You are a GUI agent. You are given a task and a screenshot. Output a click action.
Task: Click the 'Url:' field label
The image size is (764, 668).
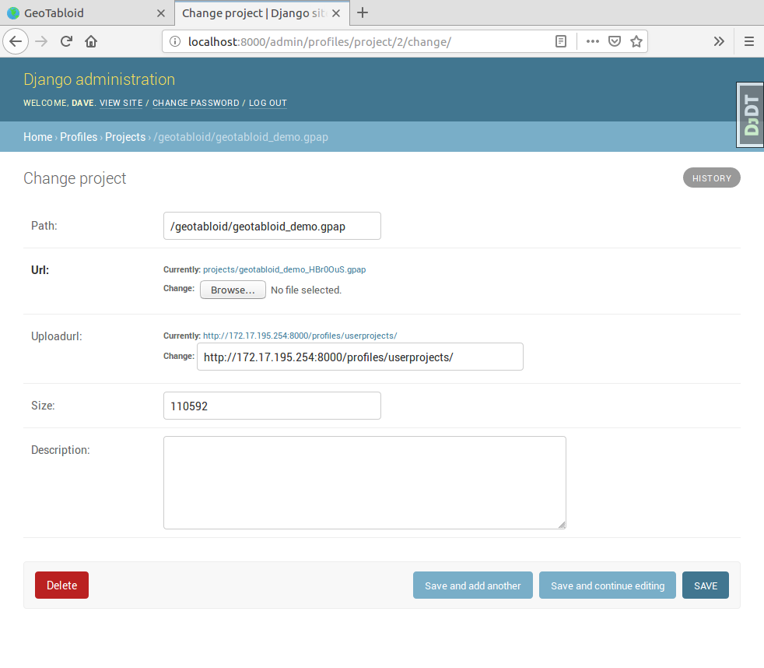(x=40, y=270)
